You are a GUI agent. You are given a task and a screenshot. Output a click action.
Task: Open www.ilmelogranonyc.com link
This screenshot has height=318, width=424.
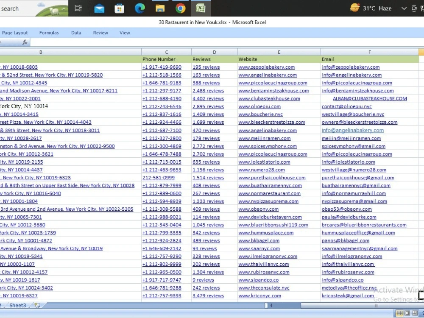coord(268,257)
